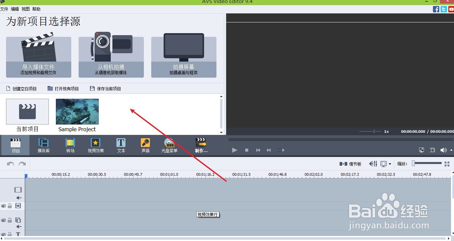Viewport: 454px width, 241px height.
Task: Click the 00:01:01.0 mark on timeline ruler
Action: (x=169, y=174)
